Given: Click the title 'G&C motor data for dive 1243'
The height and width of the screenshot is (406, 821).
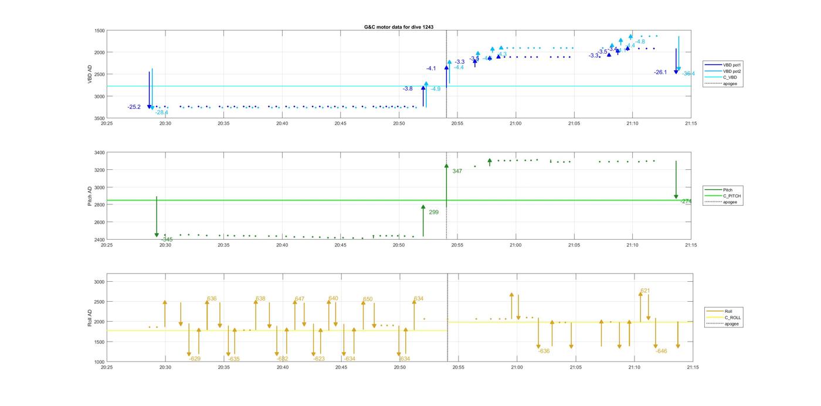Looking at the screenshot, I should coord(399,27).
